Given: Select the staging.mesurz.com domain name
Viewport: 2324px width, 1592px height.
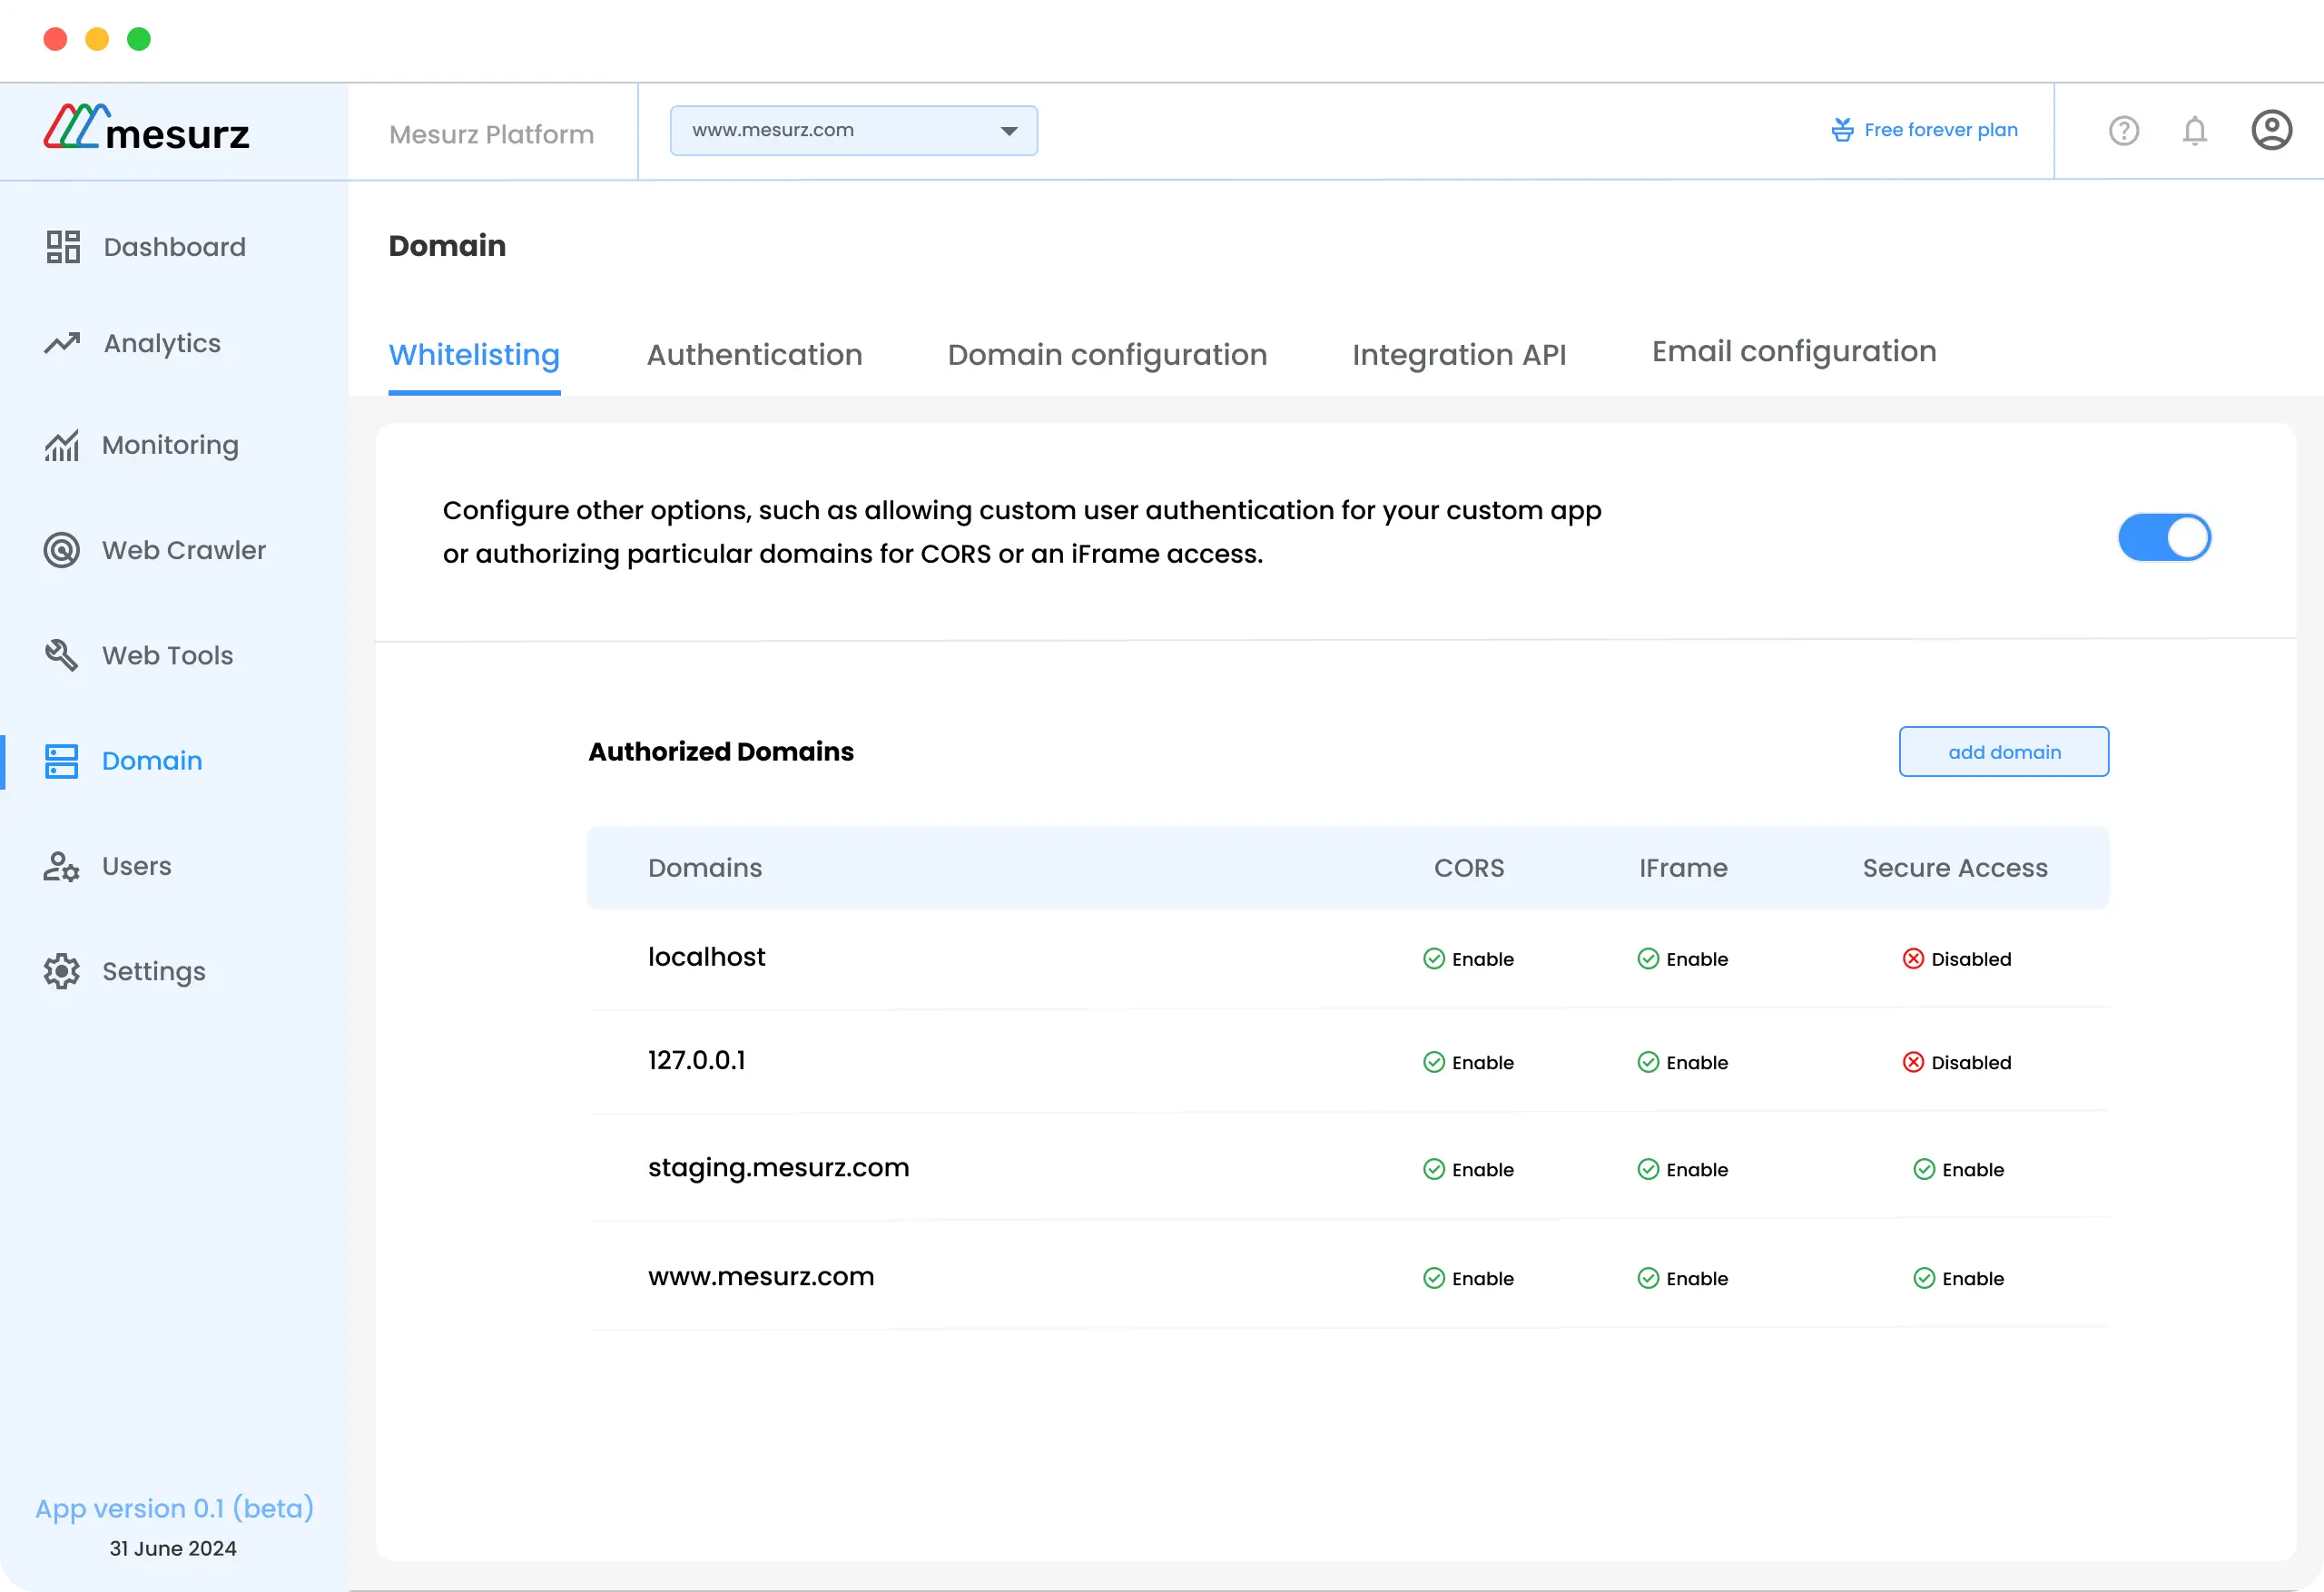Looking at the screenshot, I should [778, 1168].
